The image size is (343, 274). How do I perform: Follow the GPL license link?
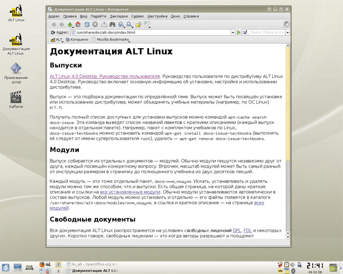pos(237,231)
